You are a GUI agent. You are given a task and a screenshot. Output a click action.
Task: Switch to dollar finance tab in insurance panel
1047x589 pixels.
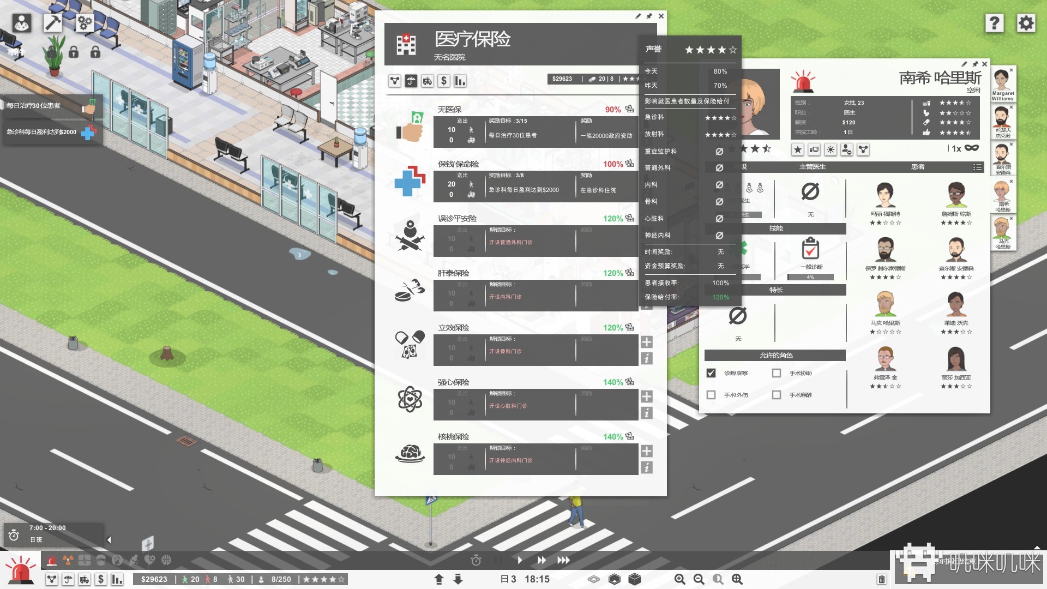click(444, 81)
